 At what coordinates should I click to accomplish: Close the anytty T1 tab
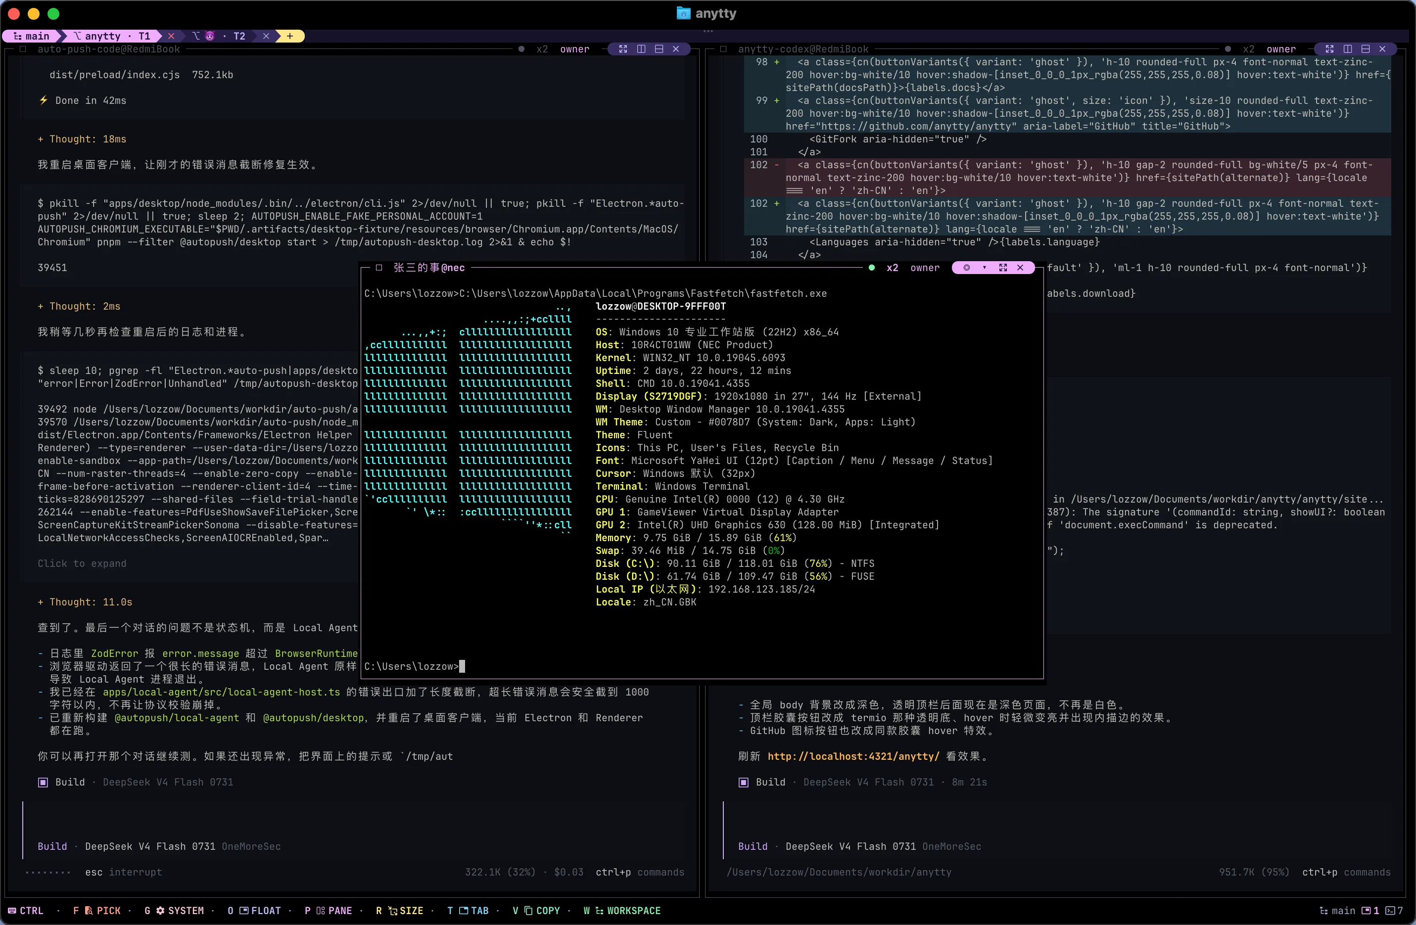(171, 36)
